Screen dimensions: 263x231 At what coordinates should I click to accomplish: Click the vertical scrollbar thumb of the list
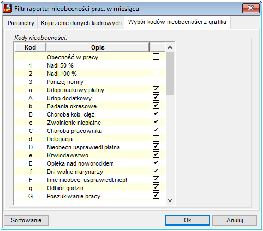tap(170, 73)
